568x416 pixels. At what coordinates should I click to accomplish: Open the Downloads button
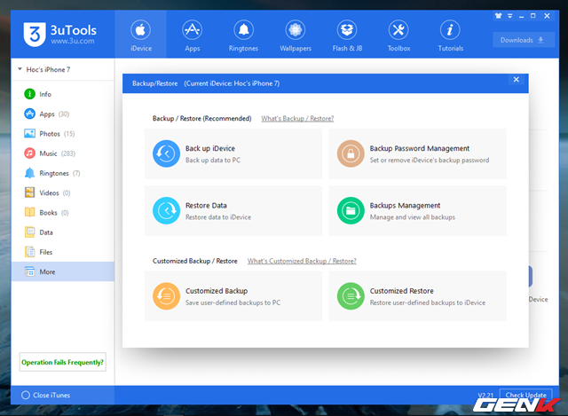point(524,40)
